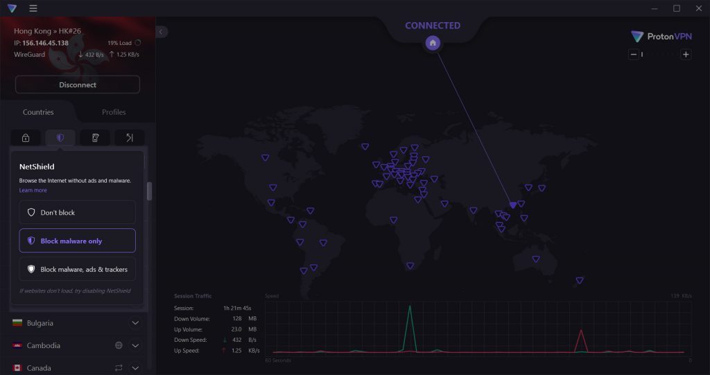Click the CONNECTED status label
The width and height of the screenshot is (710, 375).
[x=433, y=26]
